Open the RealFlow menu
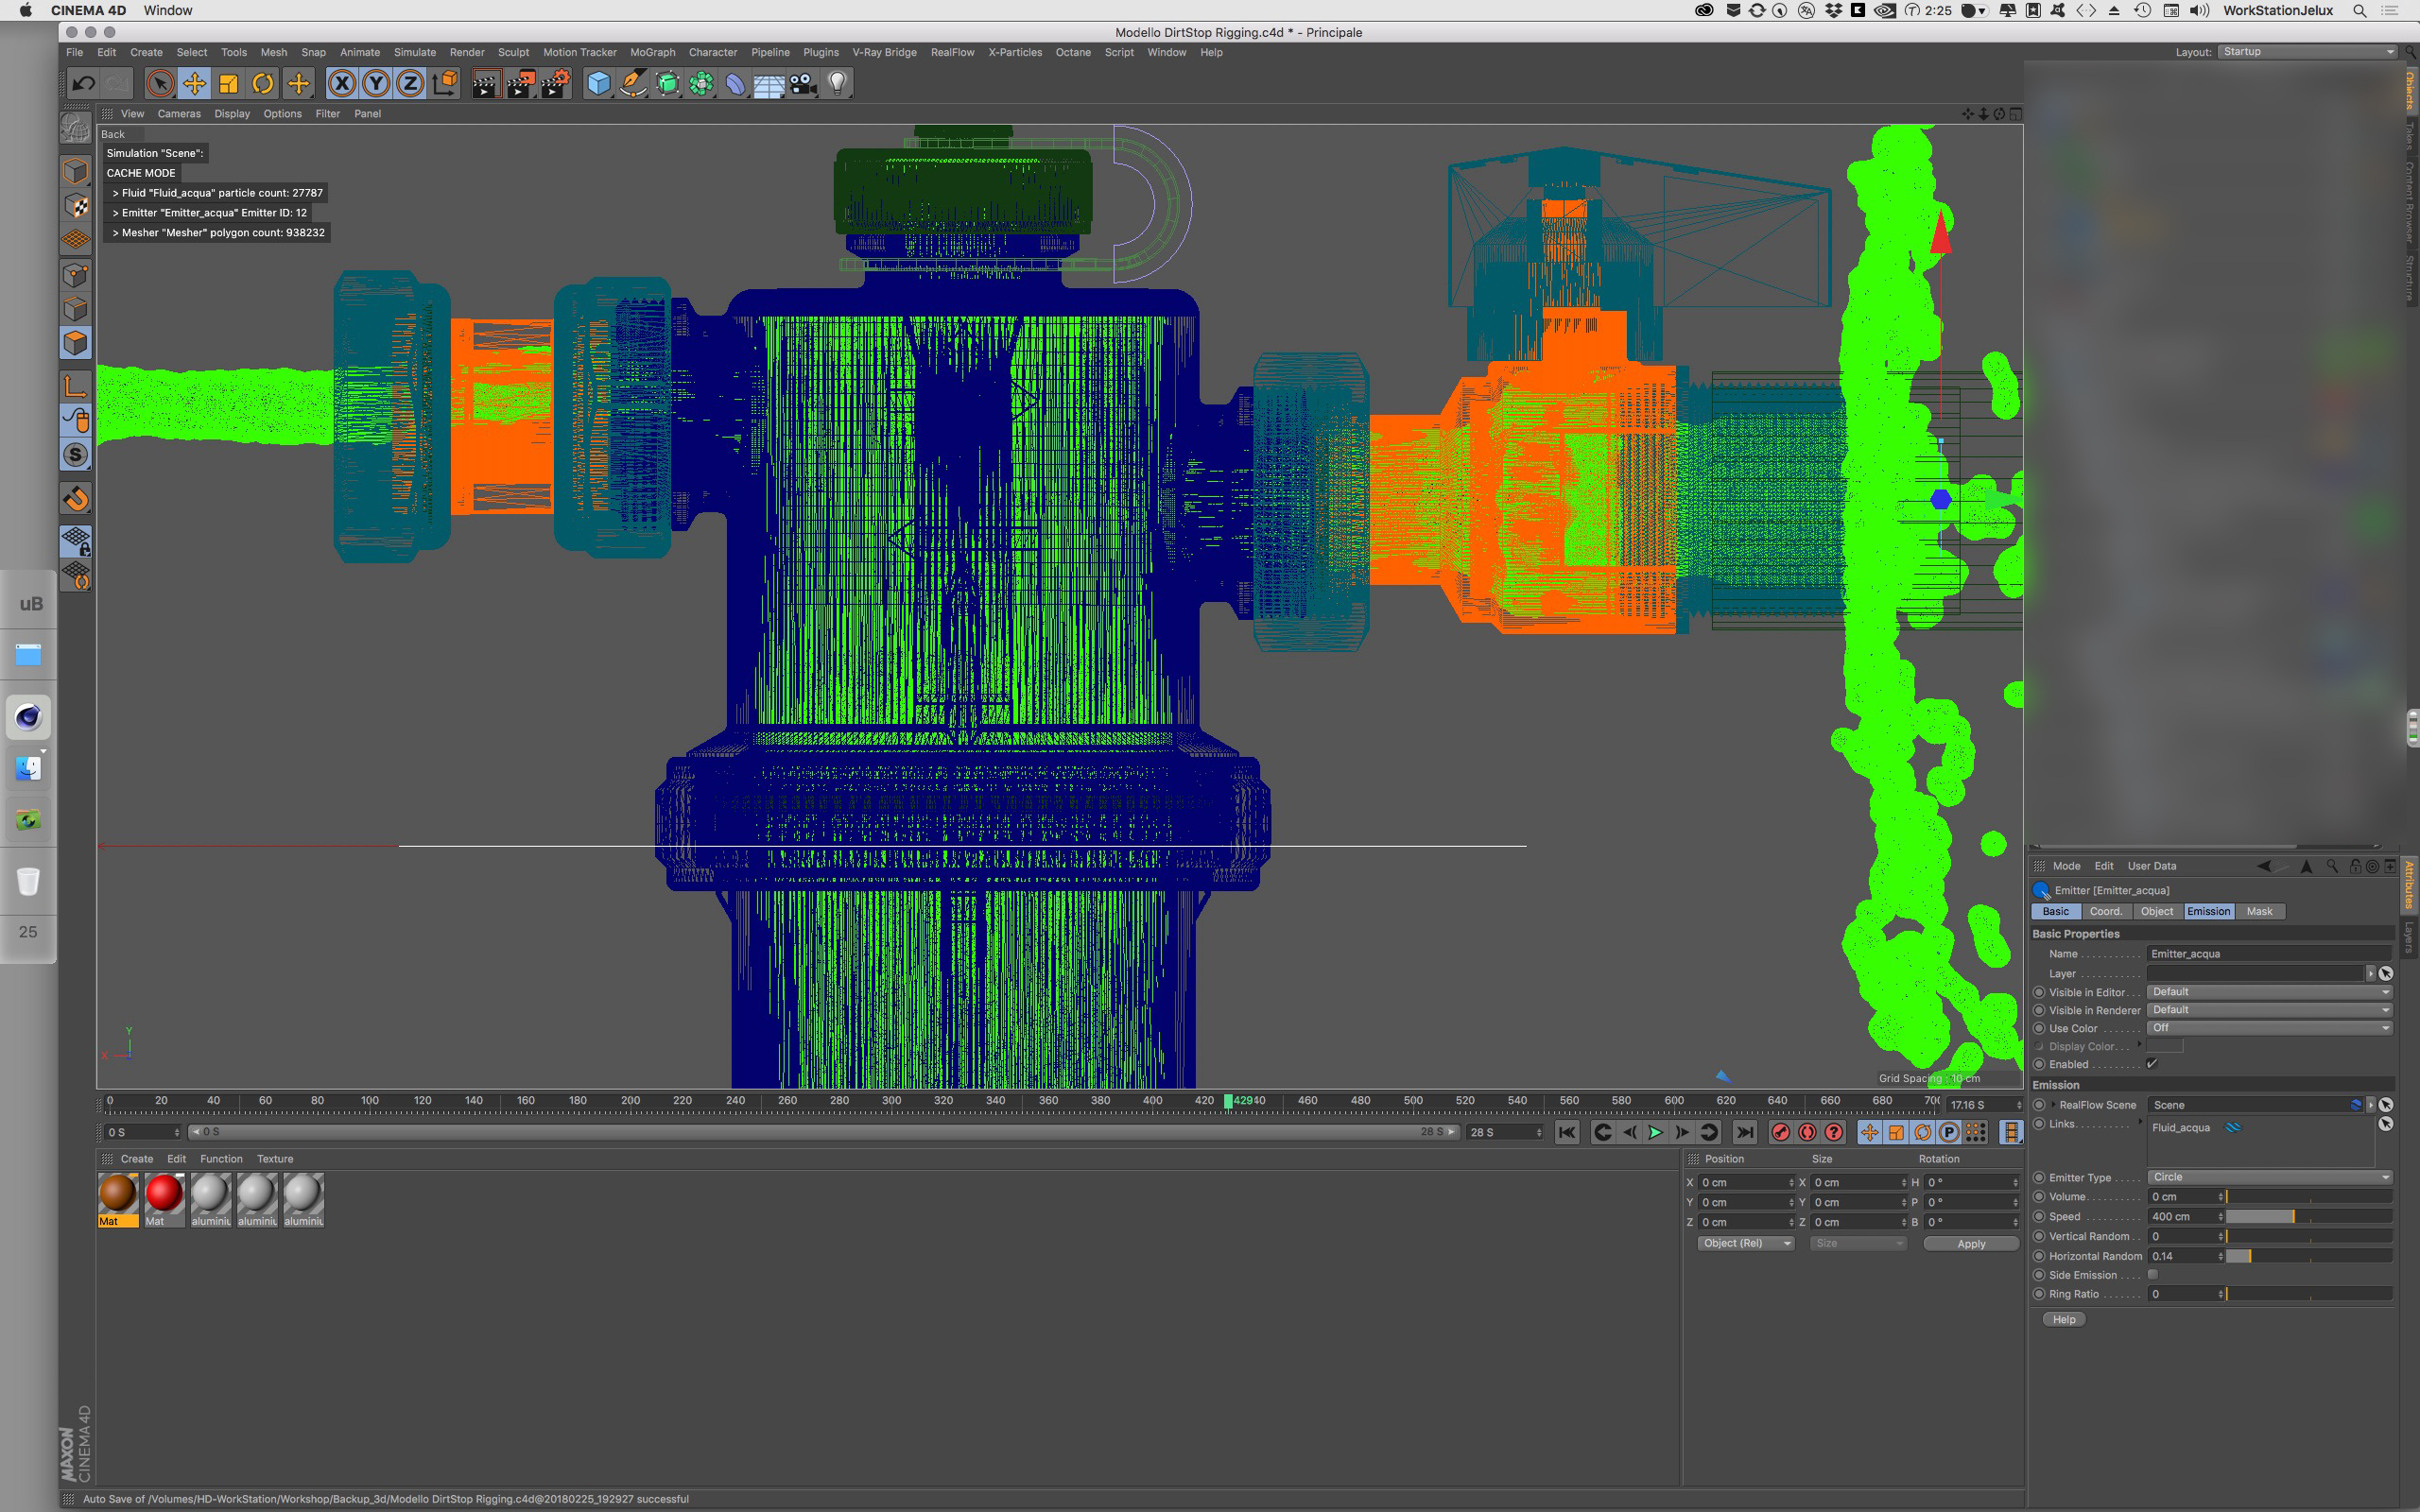This screenshot has height=1512, width=2420. [x=951, y=52]
